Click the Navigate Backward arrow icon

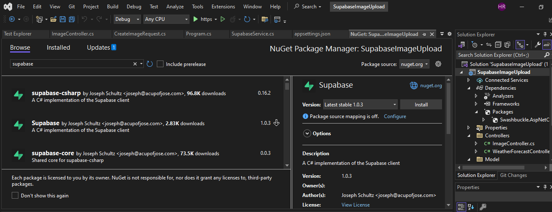click(x=12, y=19)
